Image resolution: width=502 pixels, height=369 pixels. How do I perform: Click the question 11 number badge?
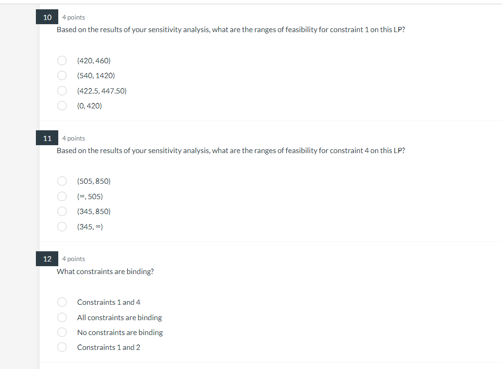(47, 138)
